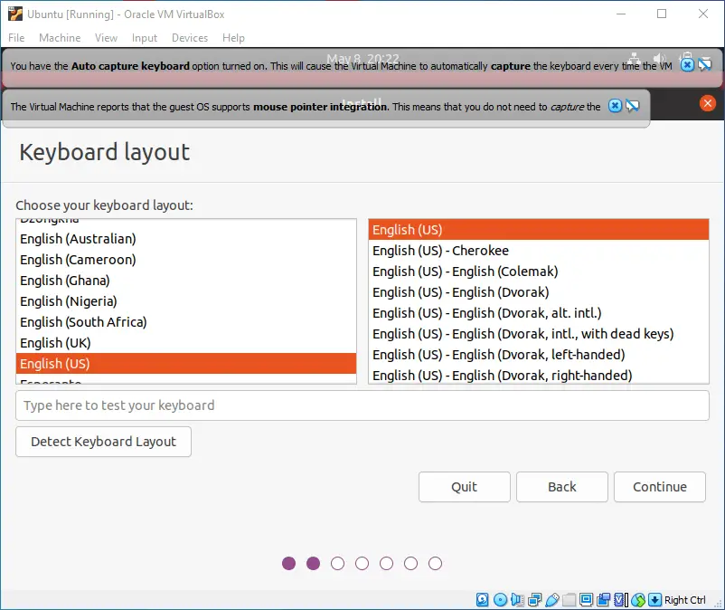This screenshot has height=610, width=725.
Task: Click the display settings status icon
Action: click(587, 600)
